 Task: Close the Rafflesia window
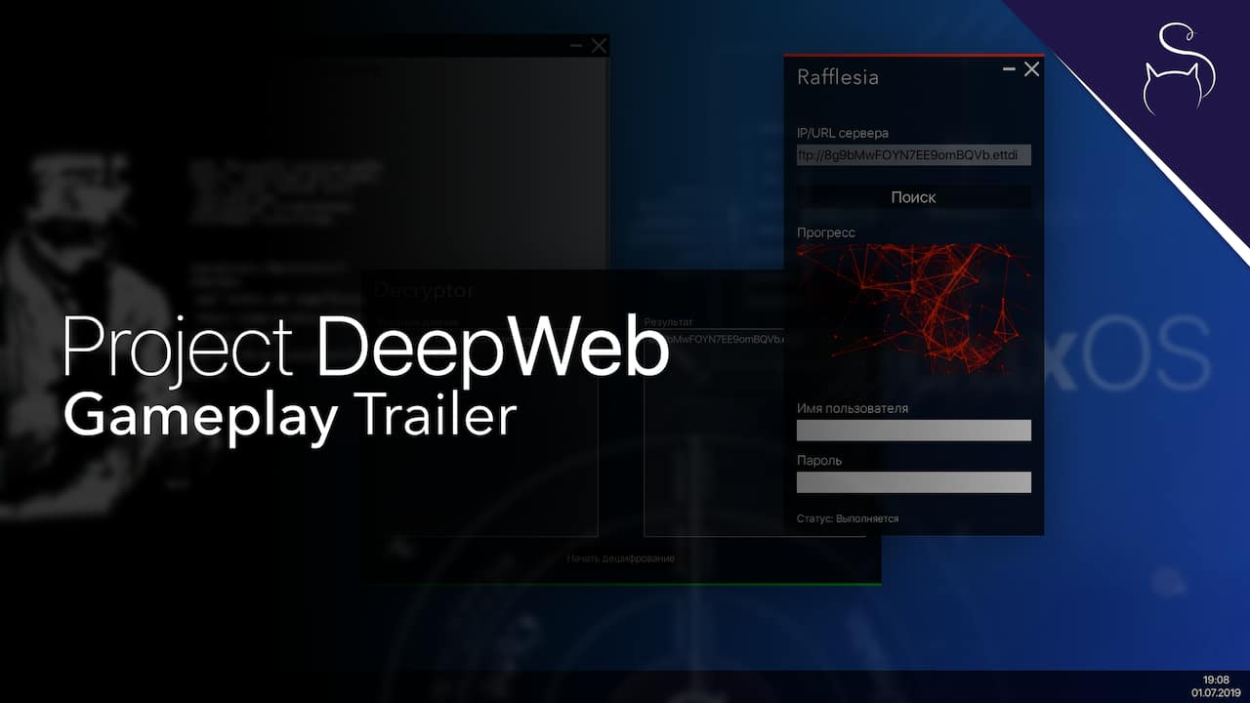(x=1031, y=69)
